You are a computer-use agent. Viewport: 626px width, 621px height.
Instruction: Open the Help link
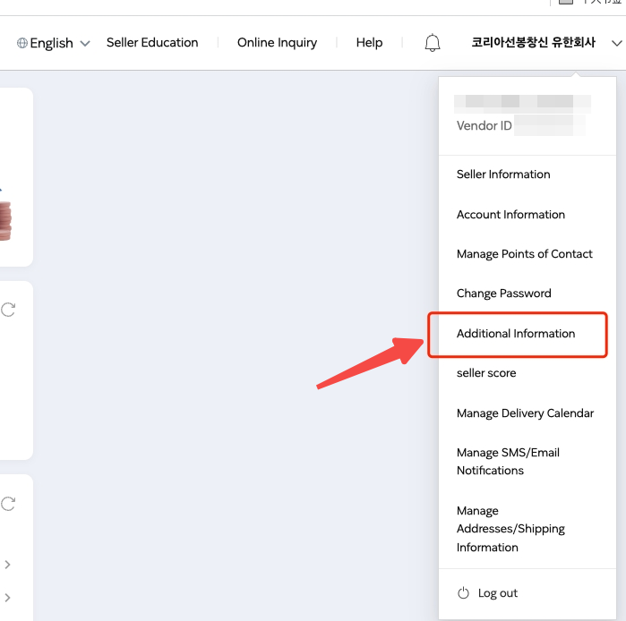369,42
